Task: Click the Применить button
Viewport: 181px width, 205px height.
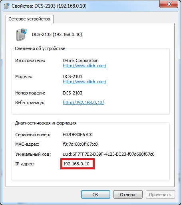Action: 160,195
